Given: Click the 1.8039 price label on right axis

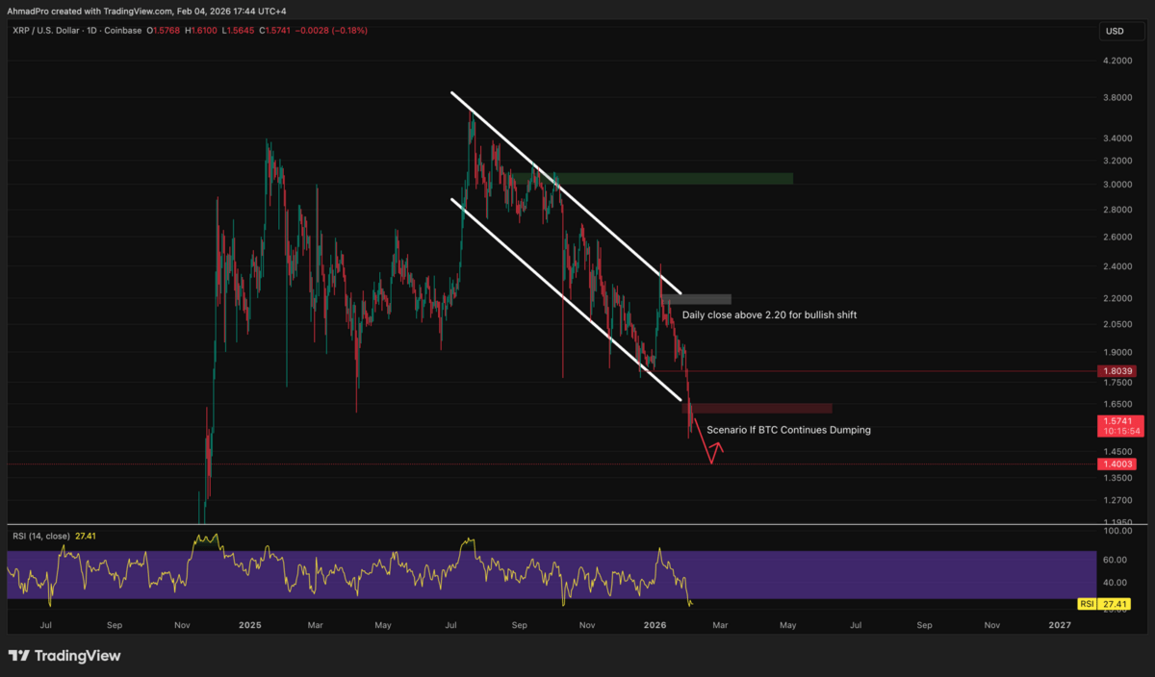Looking at the screenshot, I should pyautogui.click(x=1116, y=370).
